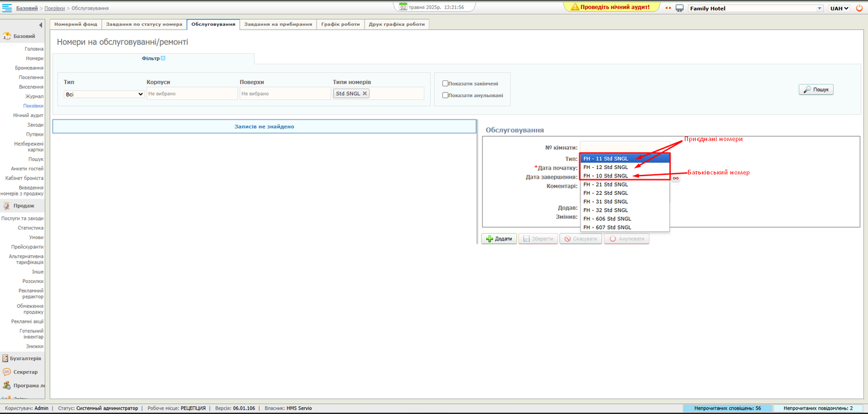Click the Пошук search button
The width and height of the screenshot is (868, 414).
816,89
